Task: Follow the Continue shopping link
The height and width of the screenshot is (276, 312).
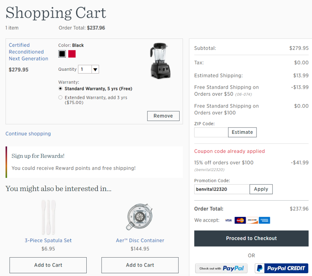Action: click(x=28, y=133)
